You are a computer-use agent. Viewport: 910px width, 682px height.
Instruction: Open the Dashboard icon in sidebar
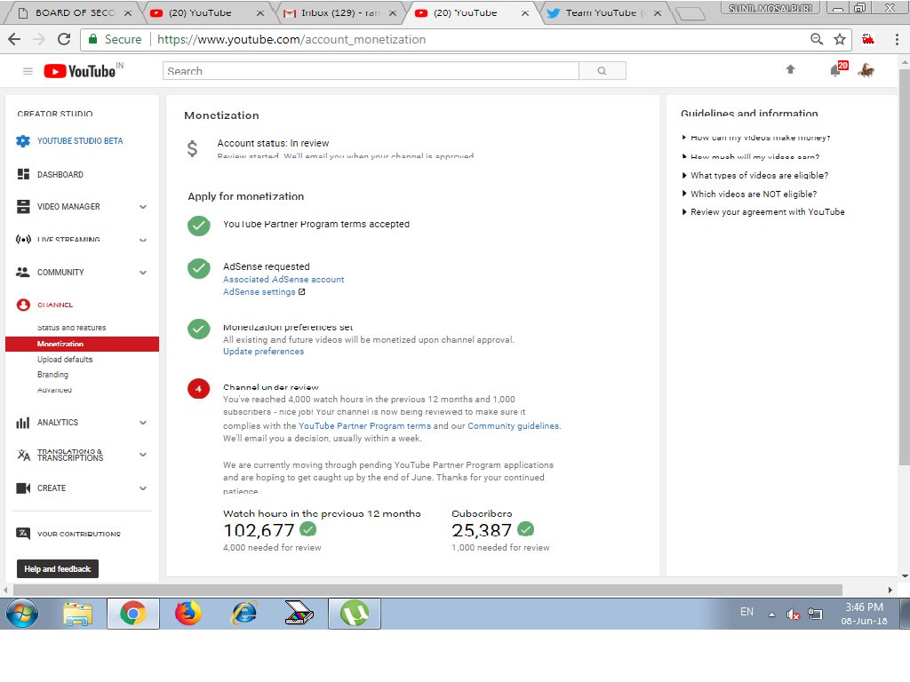coord(23,174)
